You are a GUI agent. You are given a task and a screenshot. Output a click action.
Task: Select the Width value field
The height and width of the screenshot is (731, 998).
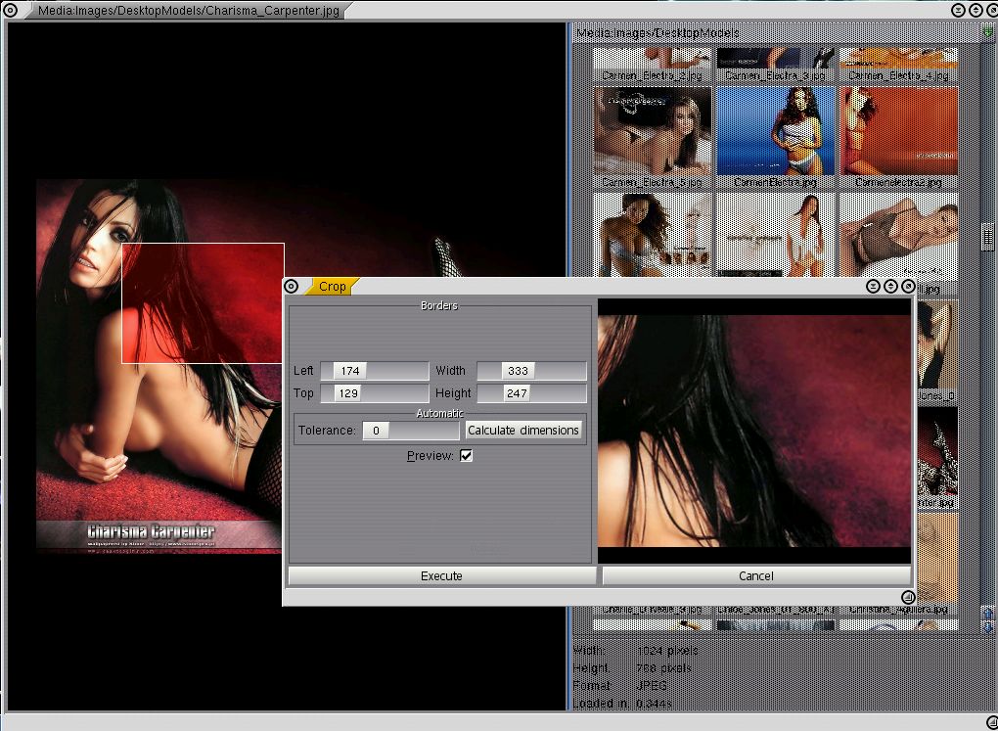531,371
